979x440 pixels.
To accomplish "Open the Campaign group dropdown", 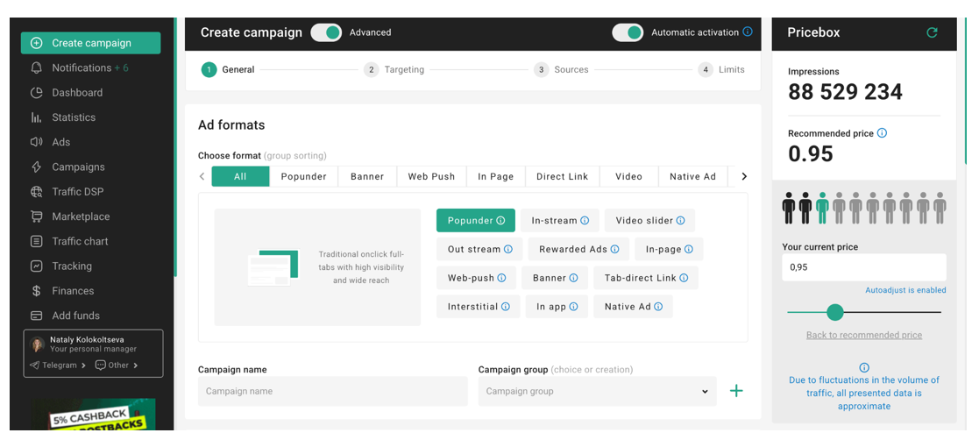I will coord(597,391).
